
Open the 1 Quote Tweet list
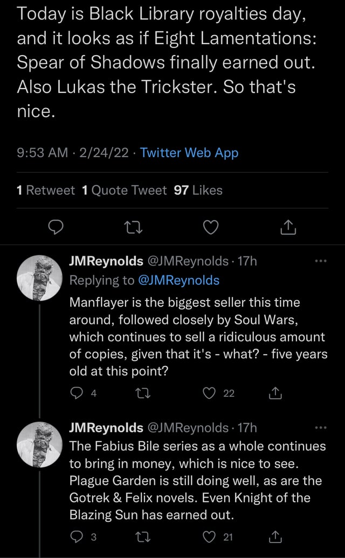124,190
